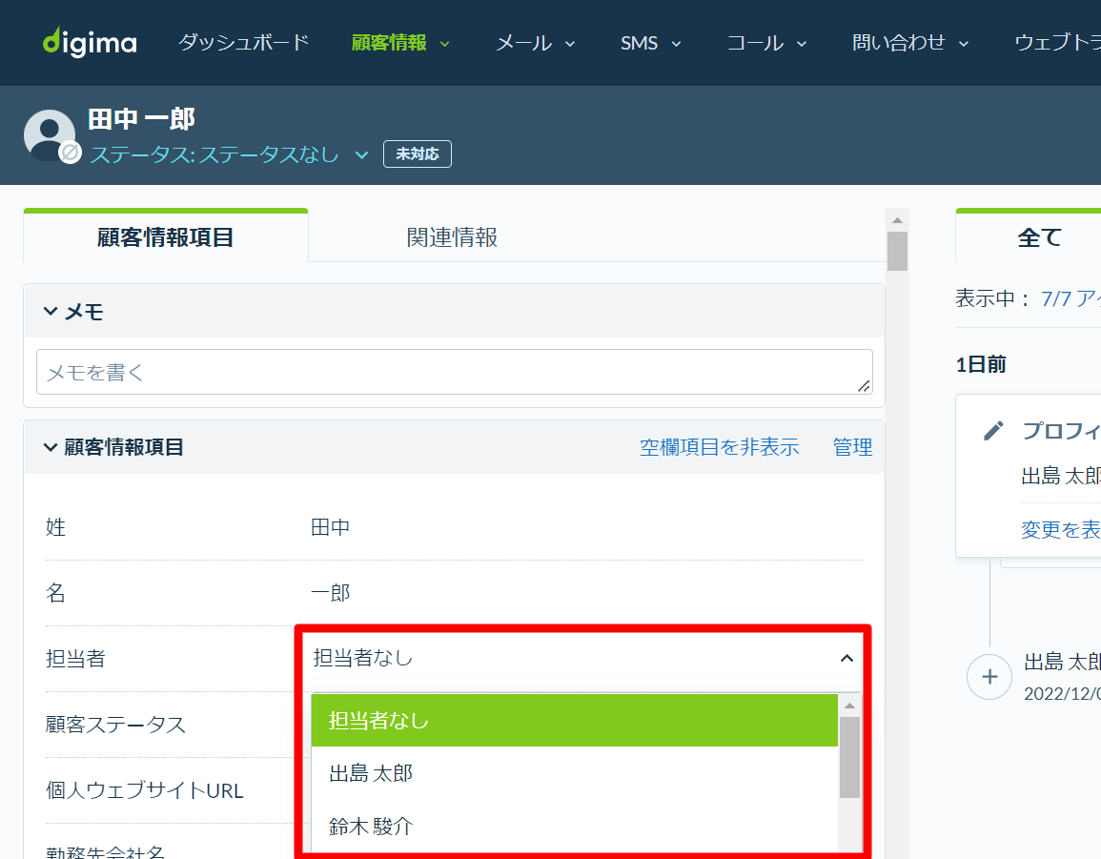Click the left panel scroll up arrow

tap(897, 220)
